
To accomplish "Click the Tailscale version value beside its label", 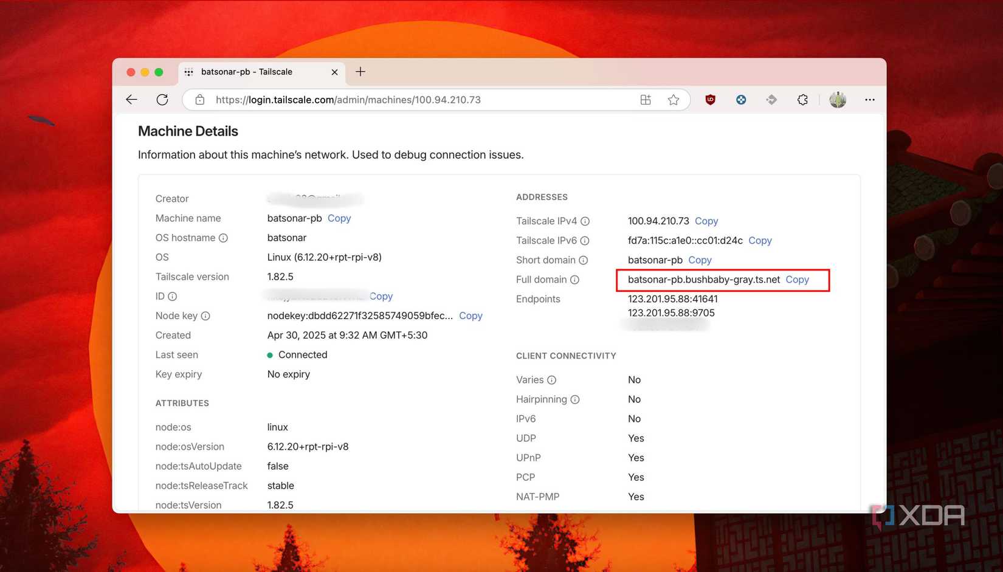I will (280, 277).
